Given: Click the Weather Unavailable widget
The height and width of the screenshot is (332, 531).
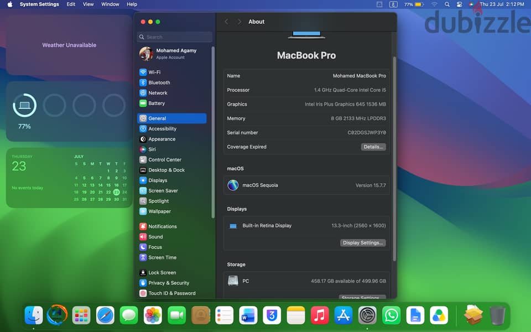Looking at the screenshot, I should point(69,45).
